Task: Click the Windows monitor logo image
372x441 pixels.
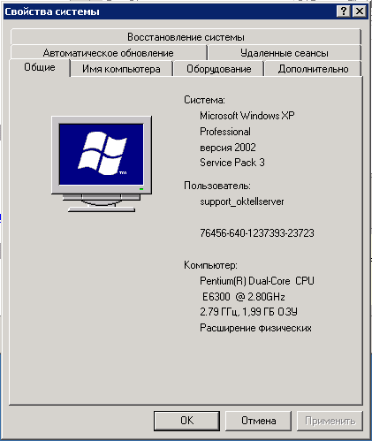Action: pos(102,163)
